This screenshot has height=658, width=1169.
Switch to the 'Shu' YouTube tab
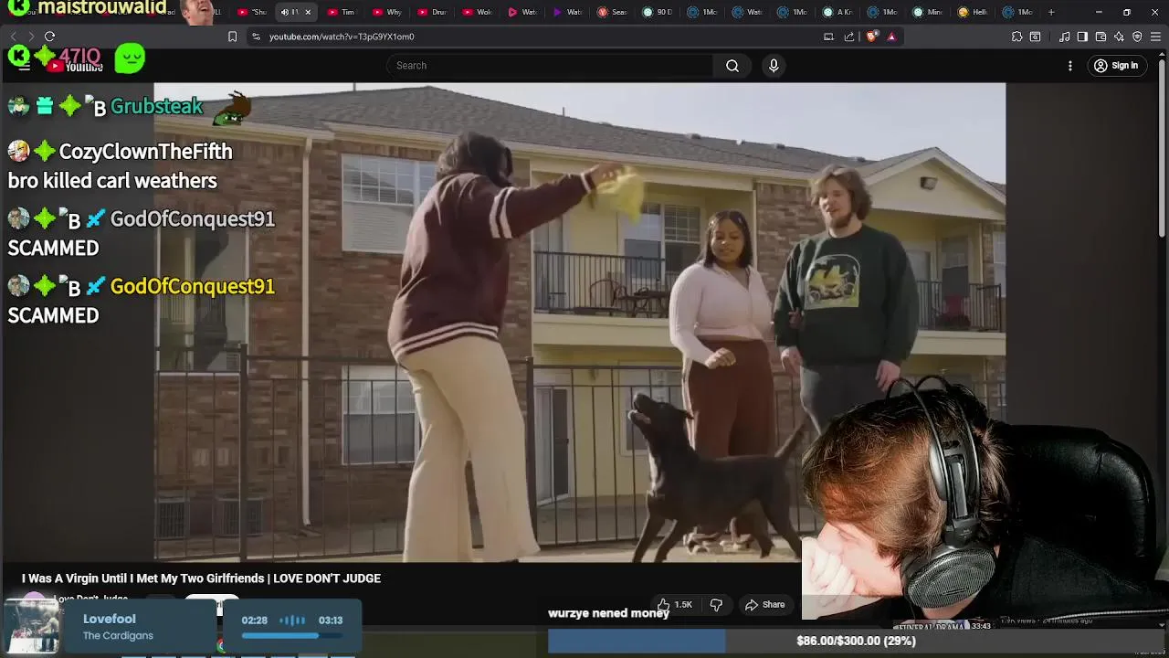click(251, 12)
